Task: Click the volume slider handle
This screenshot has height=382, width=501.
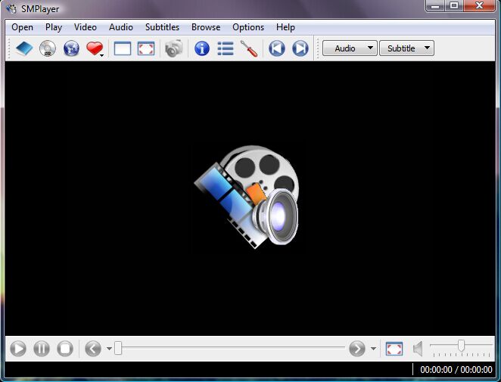Action: coord(461,346)
